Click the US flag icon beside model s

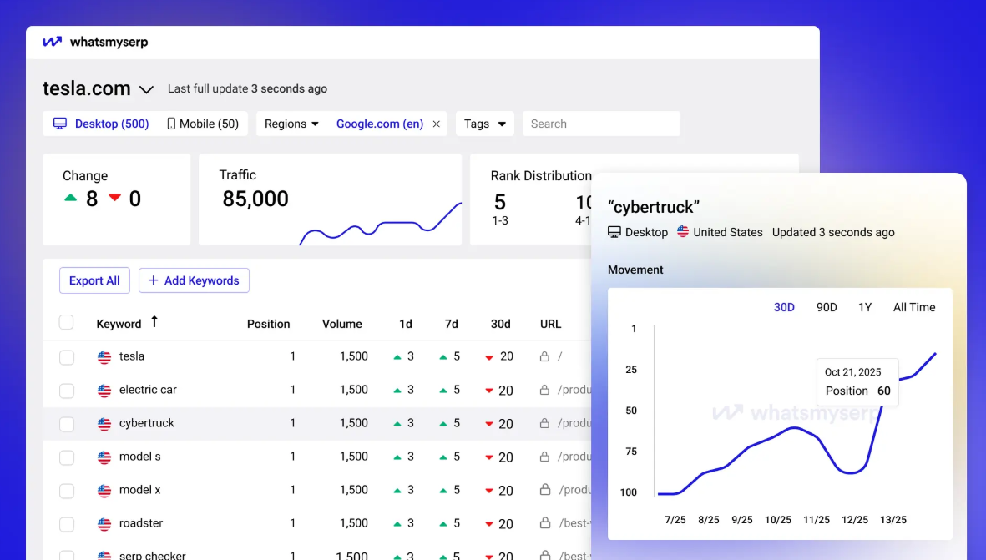(104, 457)
